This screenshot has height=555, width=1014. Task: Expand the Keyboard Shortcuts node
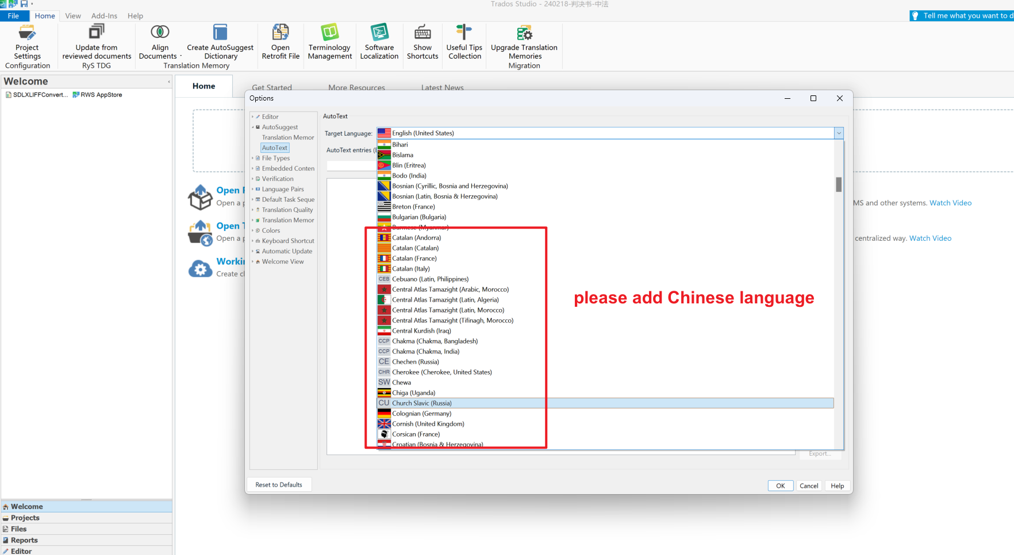point(252,241)
